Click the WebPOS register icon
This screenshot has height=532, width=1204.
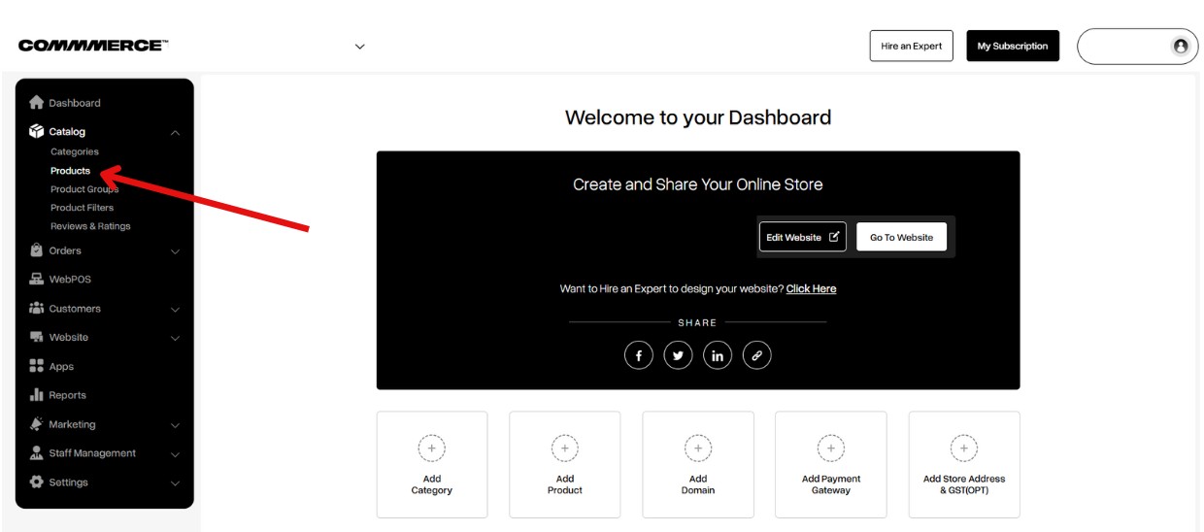pyautogui.click(x=37, y=279)
